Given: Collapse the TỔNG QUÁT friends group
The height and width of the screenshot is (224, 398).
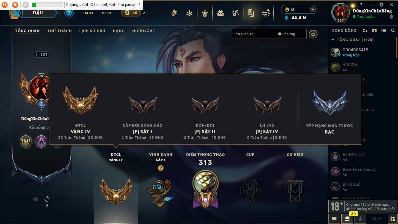Looking at the screenshot, I should tap(333, 40).
